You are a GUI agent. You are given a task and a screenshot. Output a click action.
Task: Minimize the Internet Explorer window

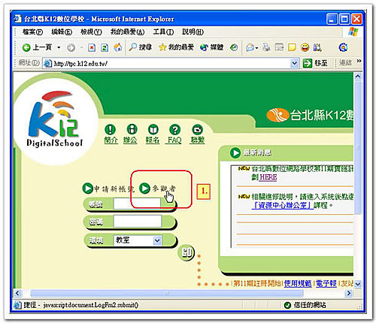click(x=332, y=19)
